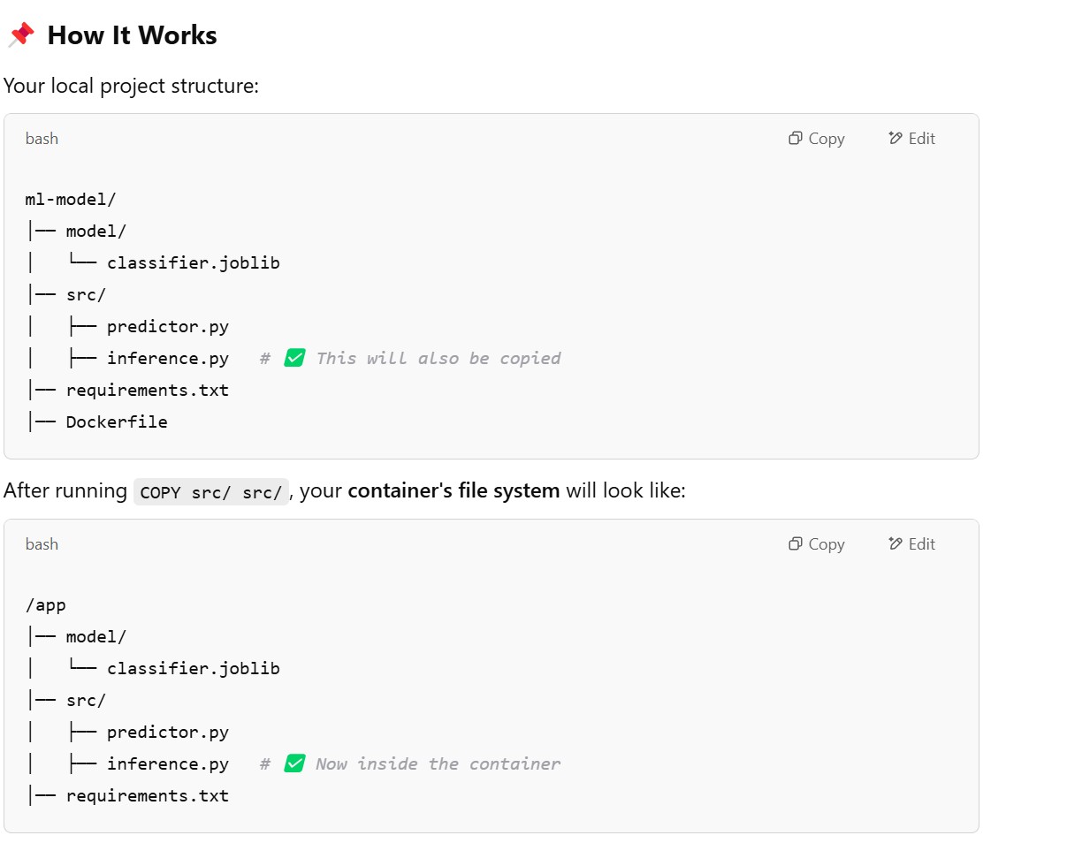Click the pushpin icon beside How It Works
This screenshot has height=843, width=1067.
21,35
